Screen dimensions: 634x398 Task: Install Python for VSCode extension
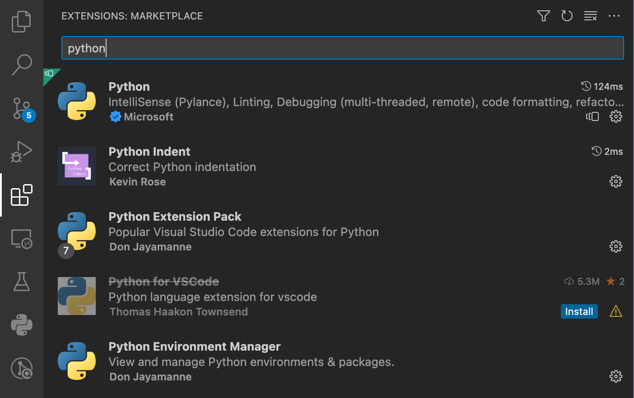coord(579,311)
